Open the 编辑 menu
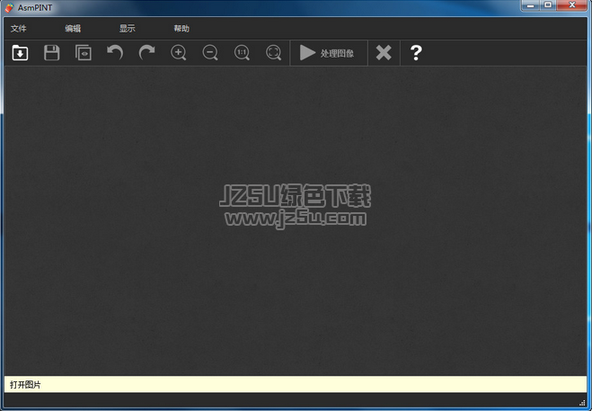The height and width of the screenshot is (411, 592). click(73, 29)
